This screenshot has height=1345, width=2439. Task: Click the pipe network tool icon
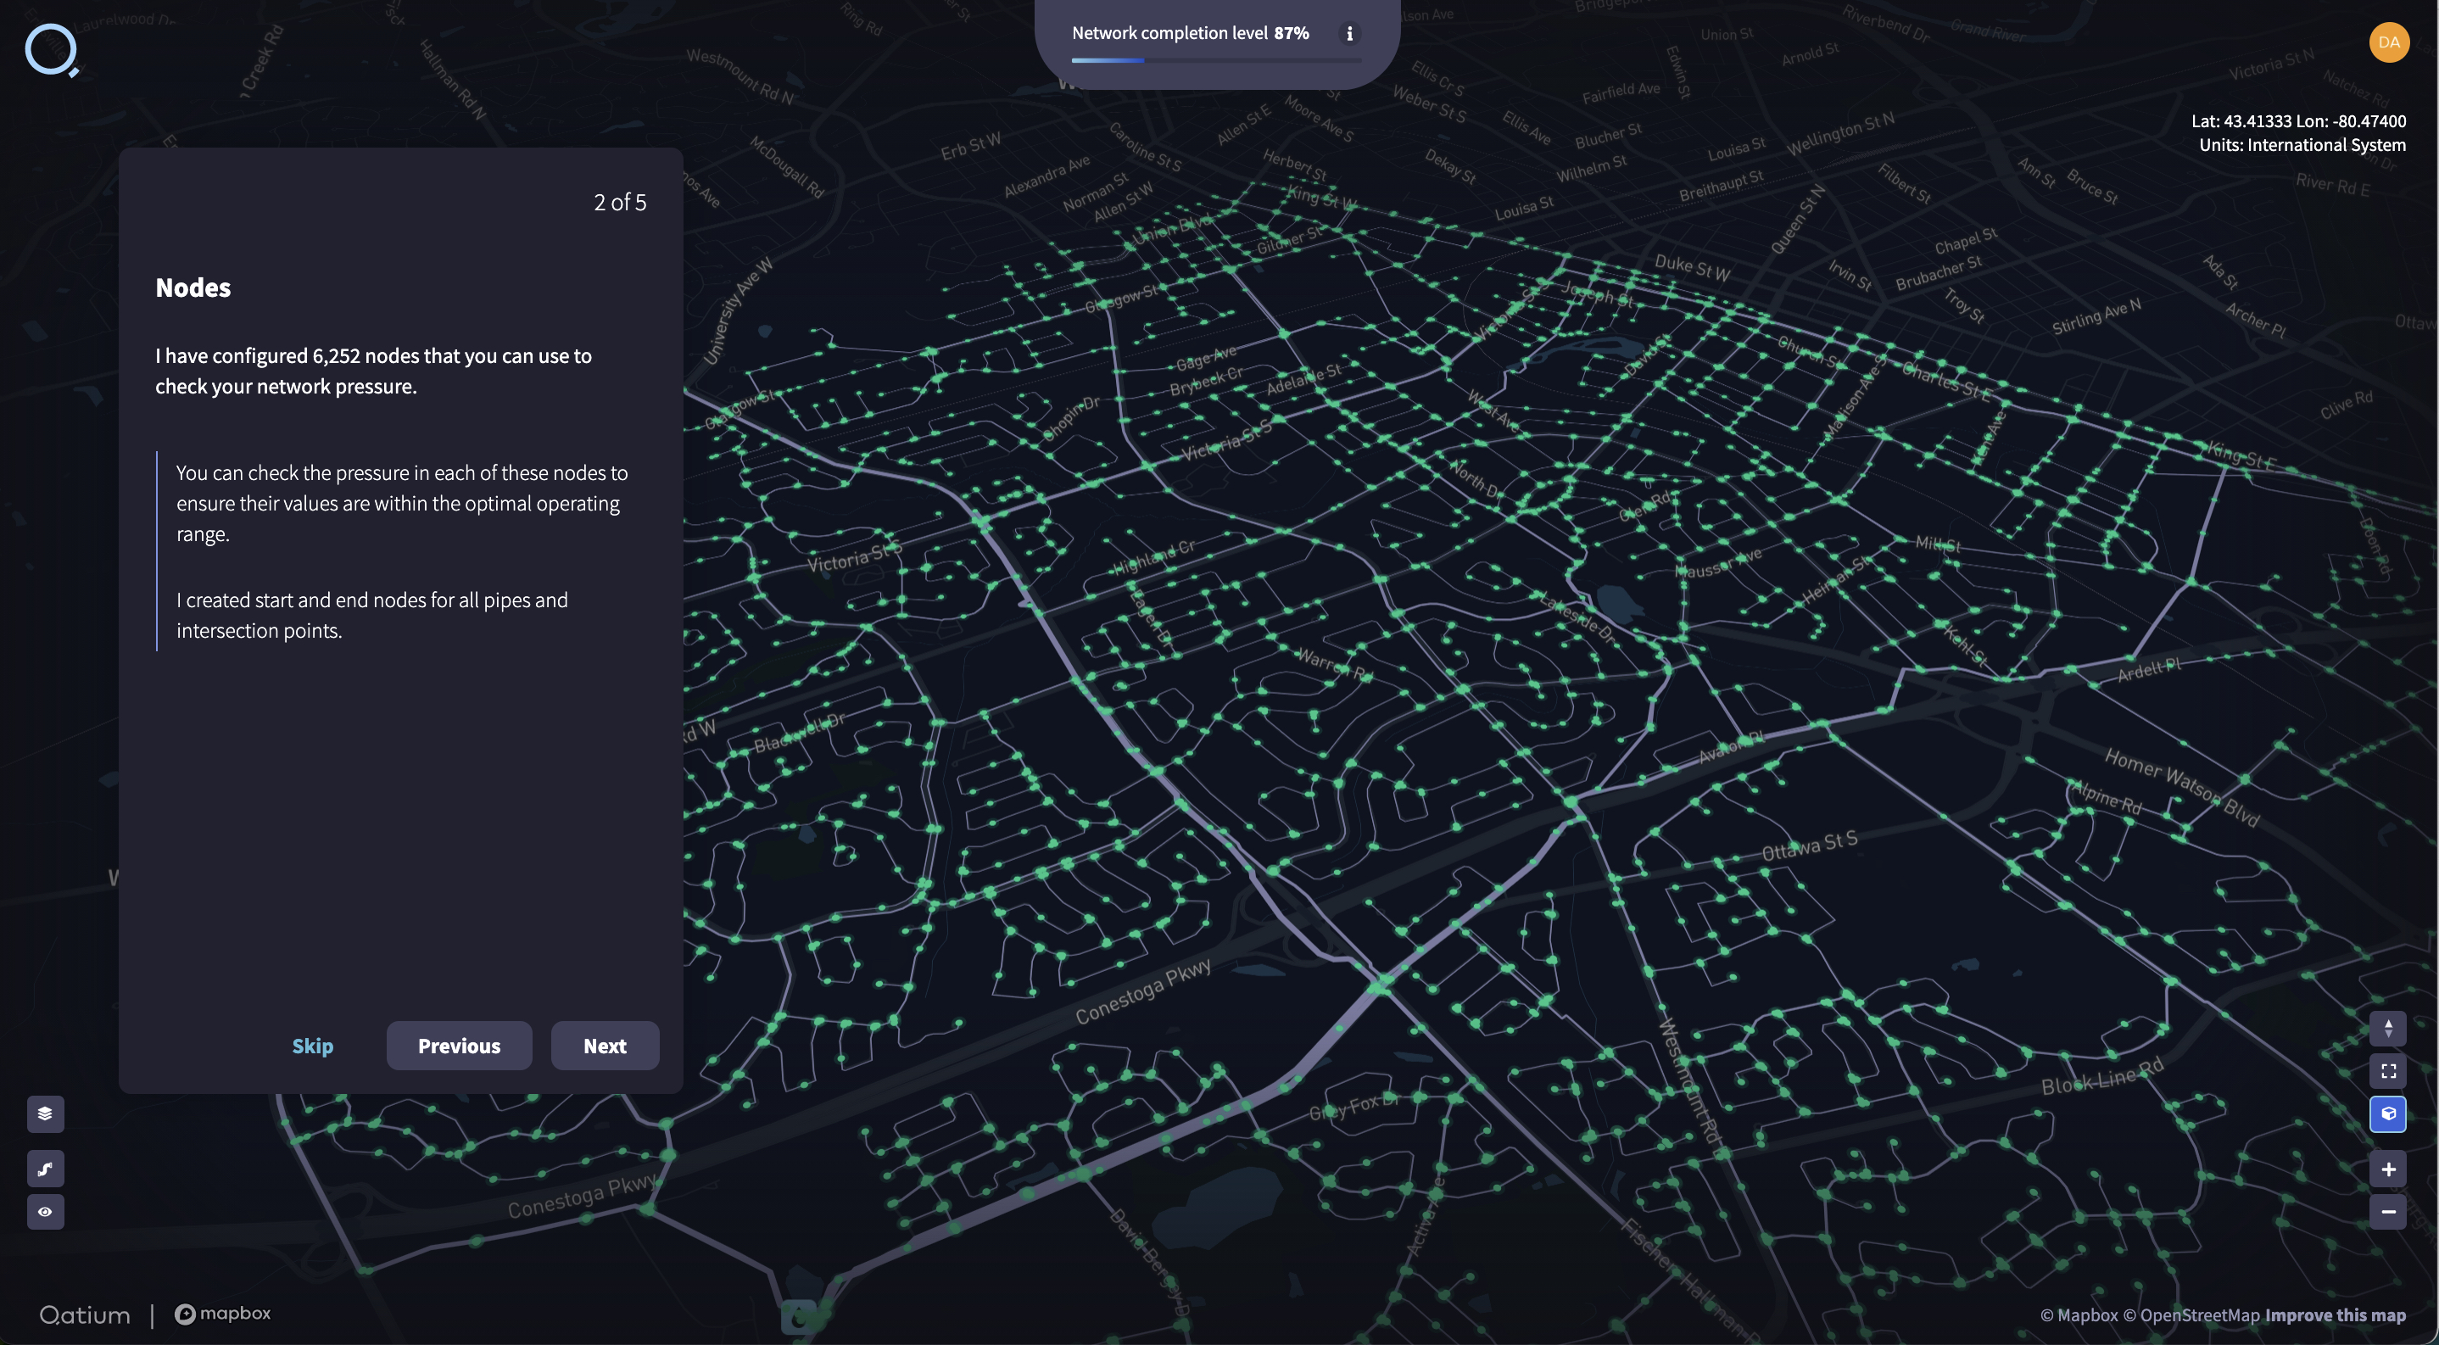coord(44,1168)
